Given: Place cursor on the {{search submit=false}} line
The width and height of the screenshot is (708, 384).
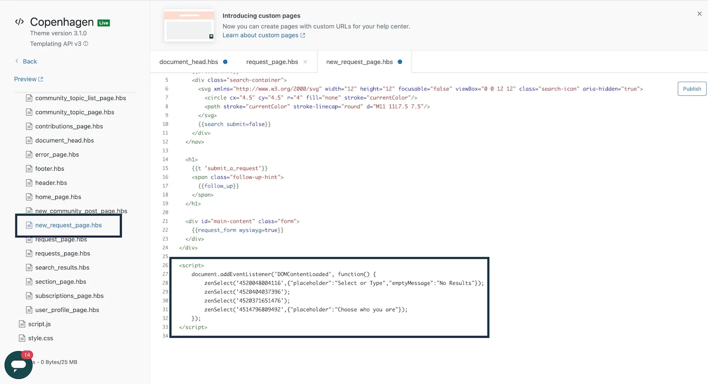Looking at the screenshot, I should click(x=235, y=124).
